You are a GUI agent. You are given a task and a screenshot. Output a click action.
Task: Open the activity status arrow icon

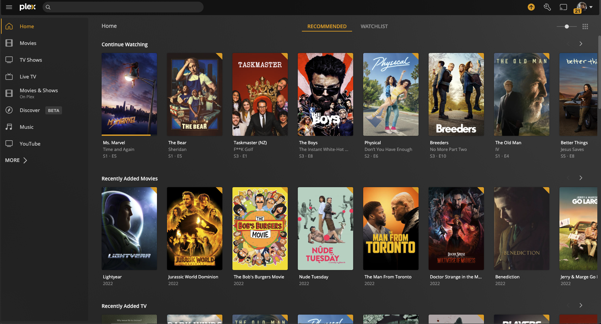point(531,7)
